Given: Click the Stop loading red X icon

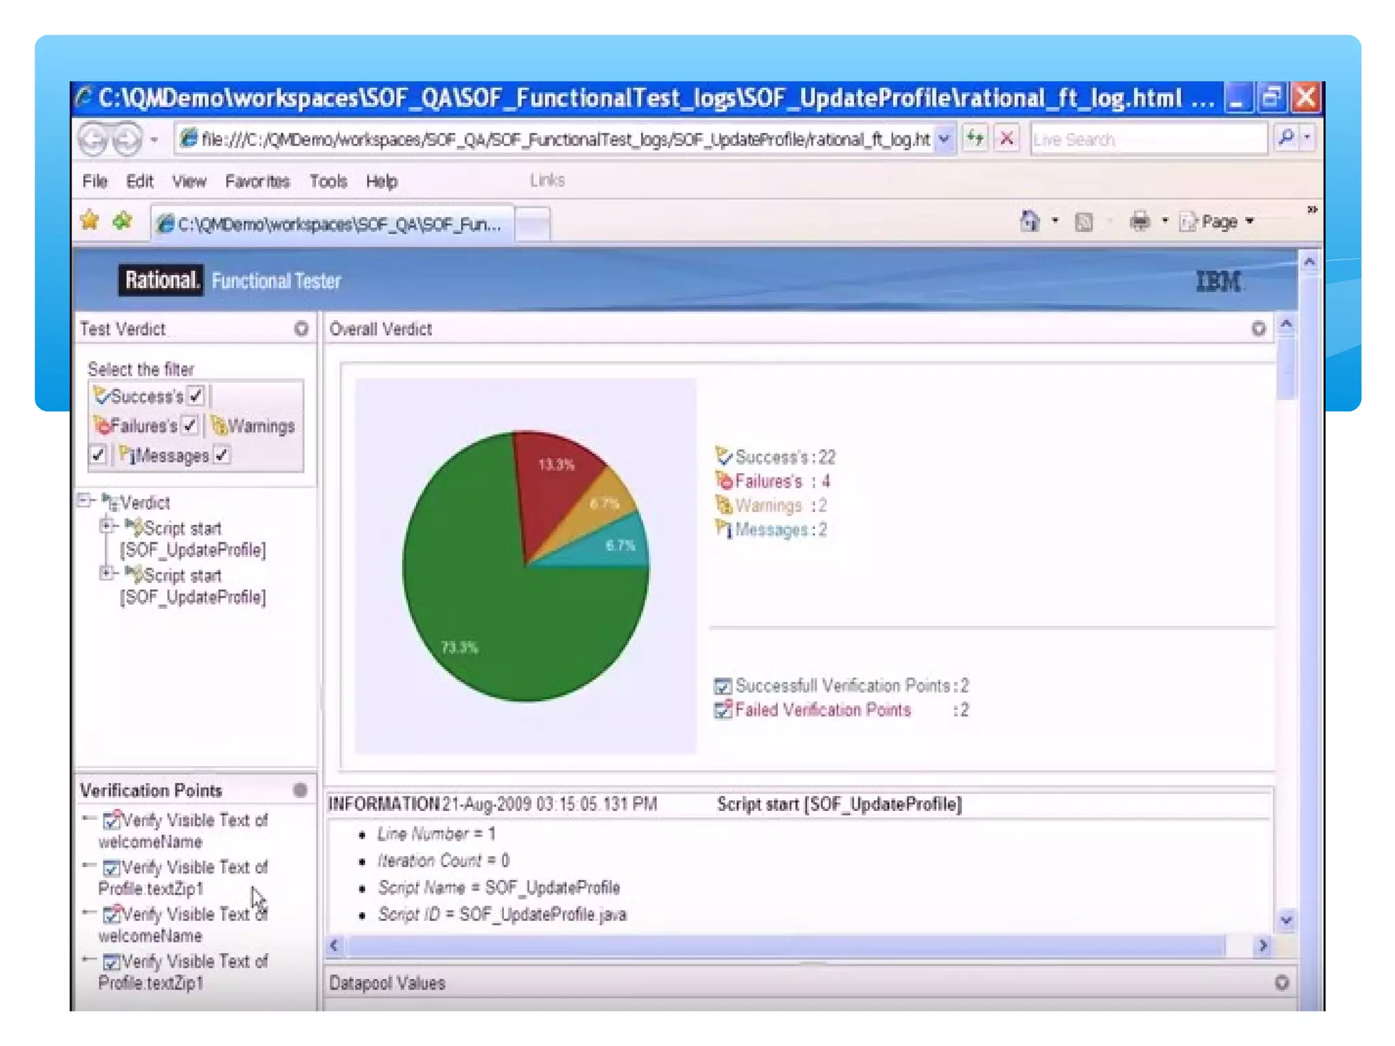Looking at the screenshot, I should [x=1006, y=139].
